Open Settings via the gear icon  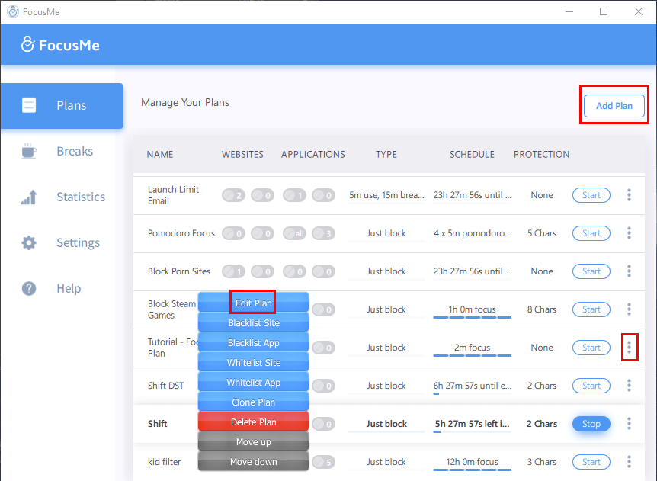click(x=29, y=243)
